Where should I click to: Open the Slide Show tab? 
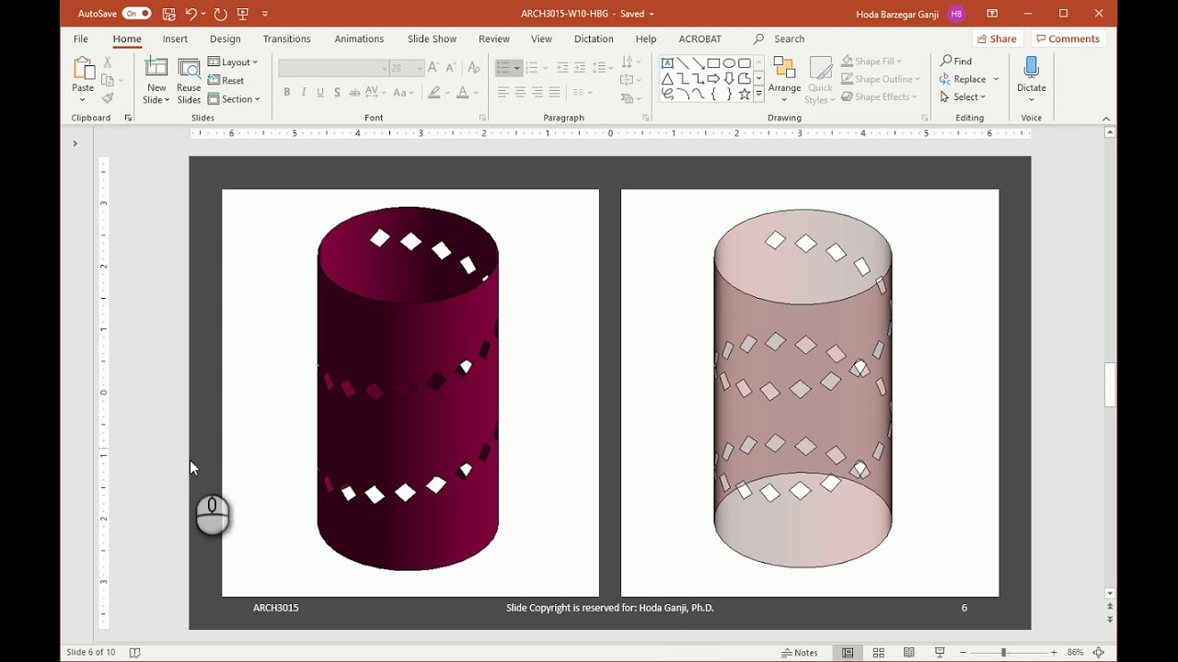pos(432,39)
